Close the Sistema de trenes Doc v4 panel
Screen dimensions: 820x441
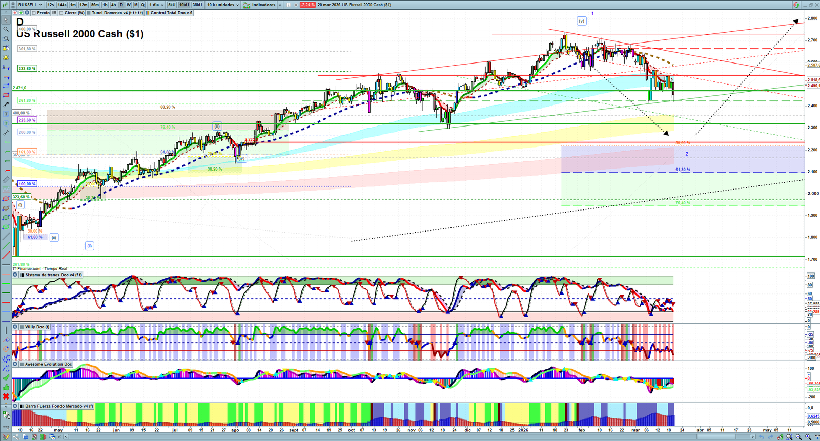coord(15,275)
